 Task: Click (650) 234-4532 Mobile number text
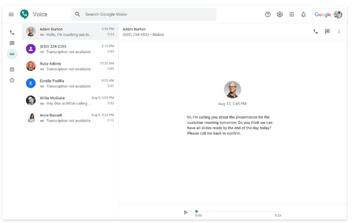click(x=143, y=35)
